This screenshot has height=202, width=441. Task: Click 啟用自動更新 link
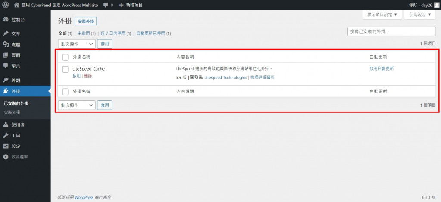382,68
